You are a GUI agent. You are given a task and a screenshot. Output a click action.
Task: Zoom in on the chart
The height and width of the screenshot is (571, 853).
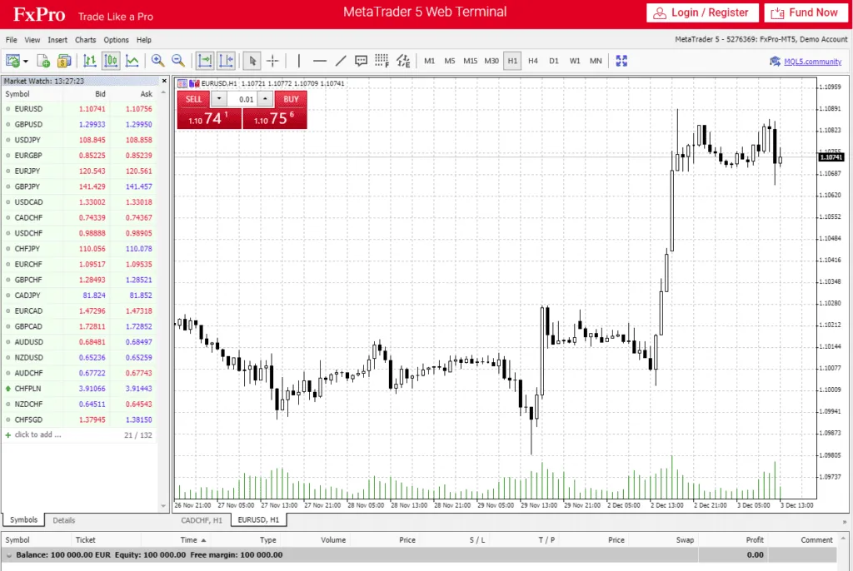pyautogui.click(x=157, y=61)
